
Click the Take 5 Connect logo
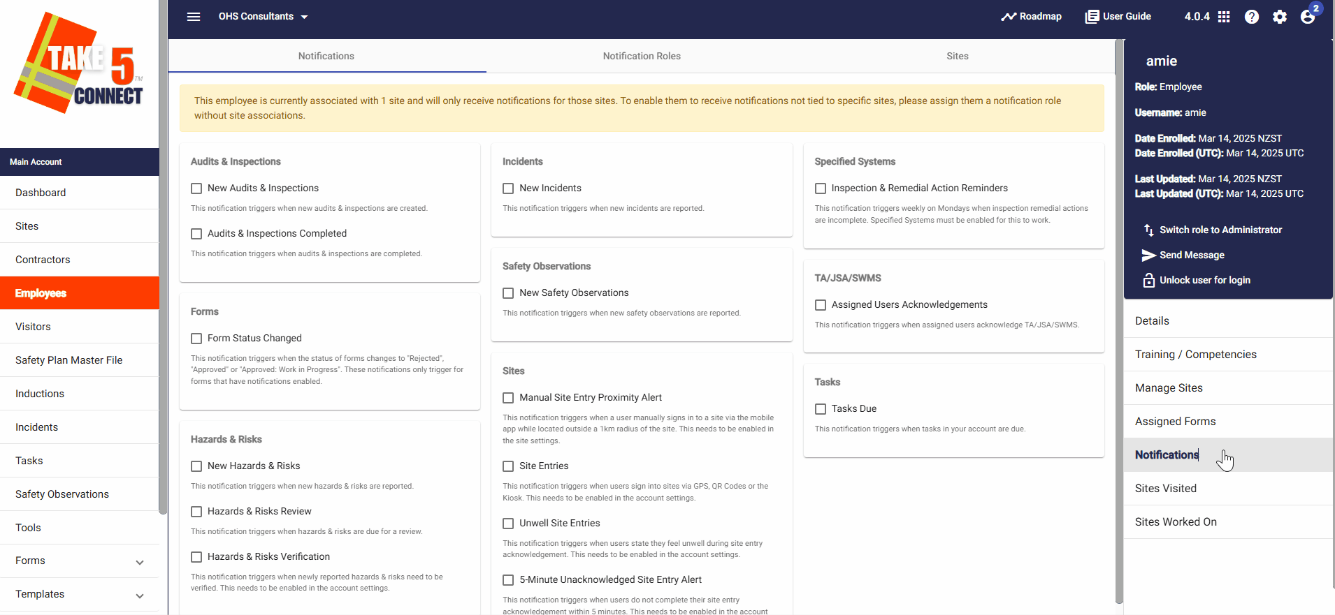tap(79, 63)
